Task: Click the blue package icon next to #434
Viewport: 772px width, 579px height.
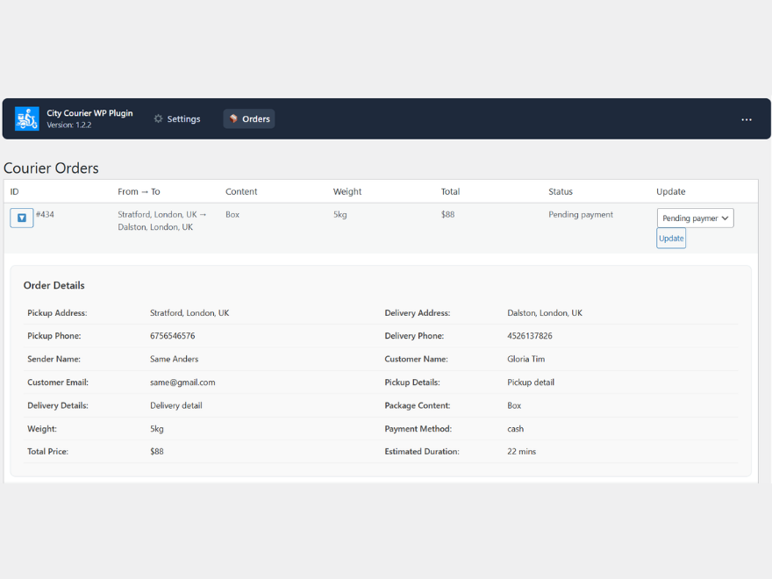Action: point(21,218)
